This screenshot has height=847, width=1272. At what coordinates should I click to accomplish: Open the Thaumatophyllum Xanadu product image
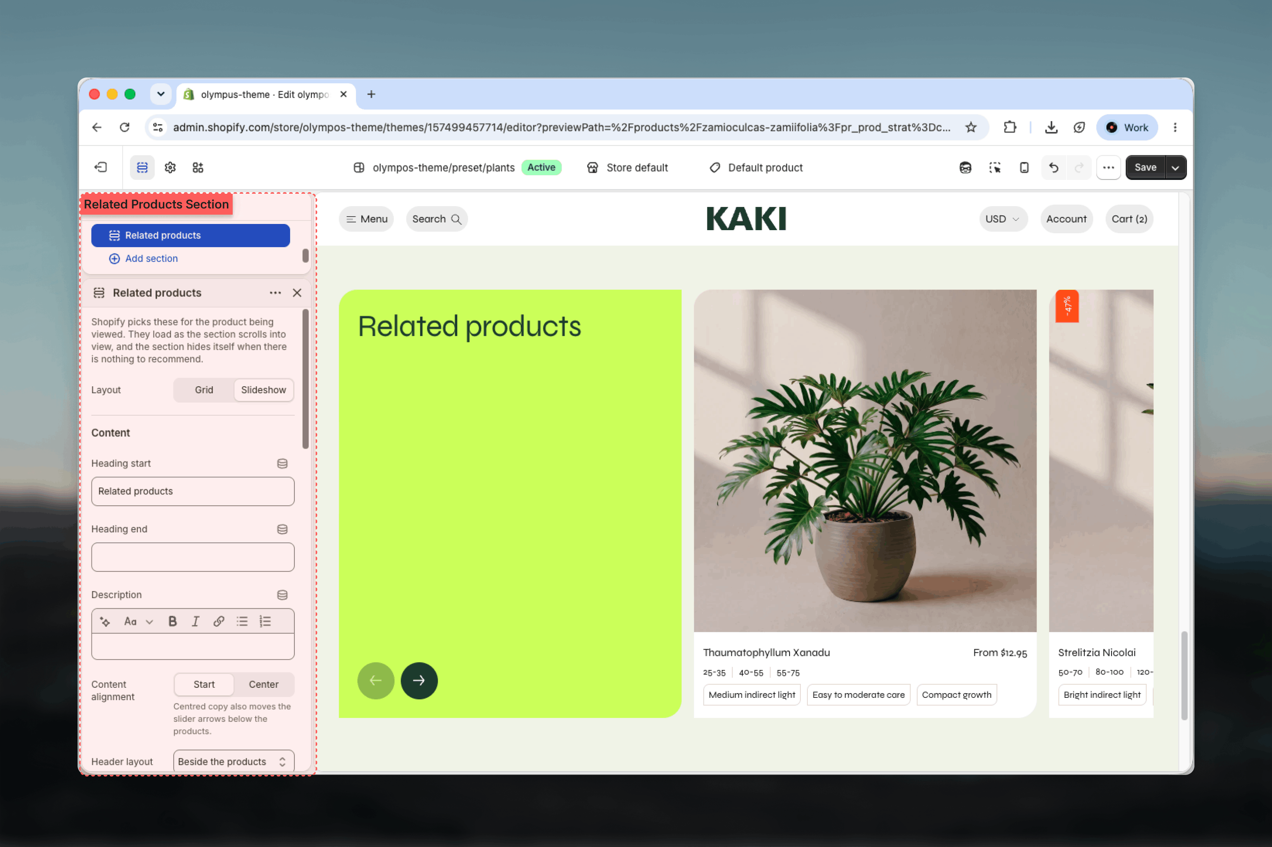pos(865,461)
